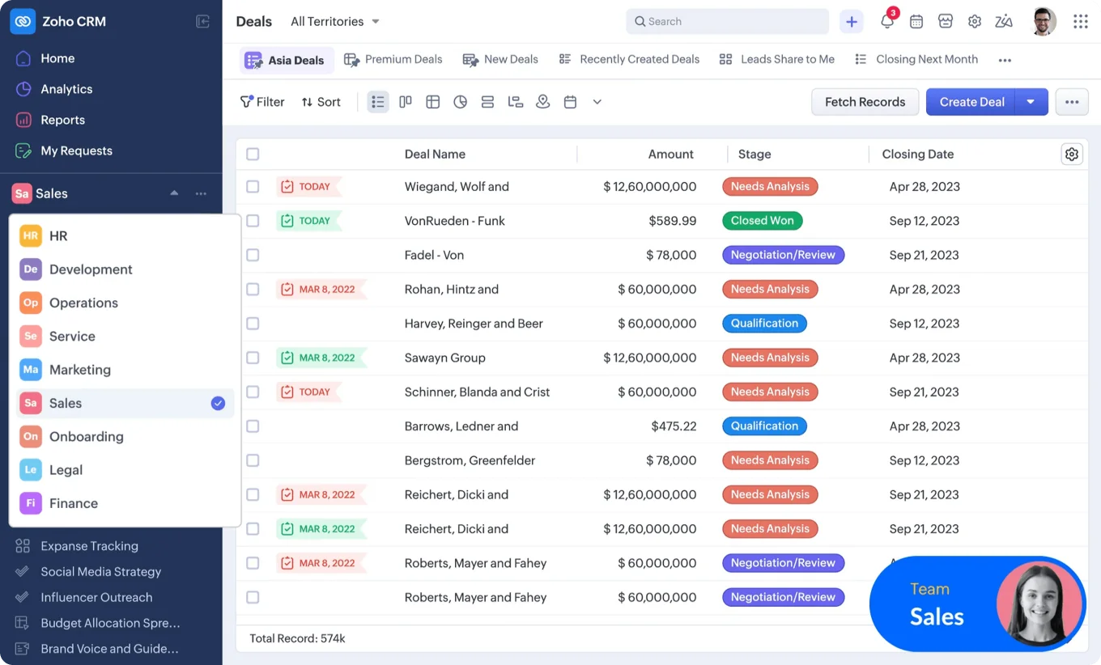Switch to calendar view using toolbar icon
The width and height of the screenshot is (1101, 665).
click(570, 101)
